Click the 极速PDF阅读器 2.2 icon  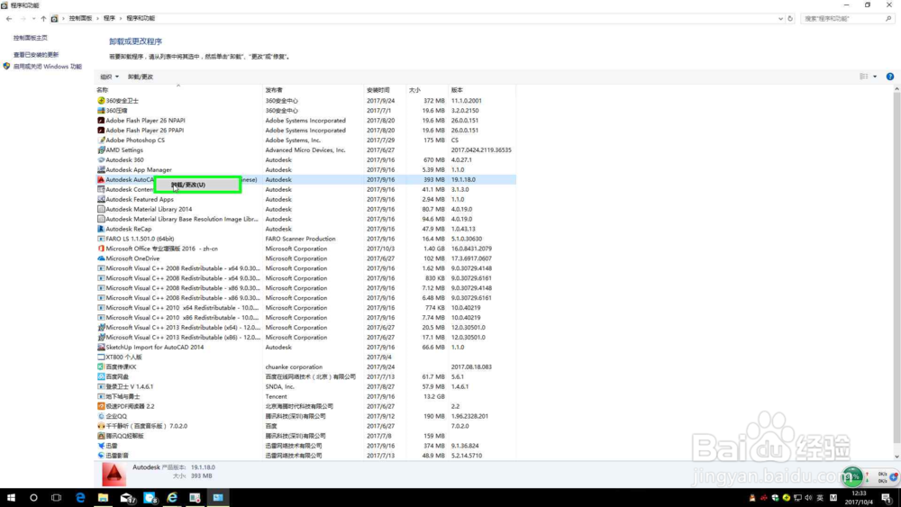[101, 406]
